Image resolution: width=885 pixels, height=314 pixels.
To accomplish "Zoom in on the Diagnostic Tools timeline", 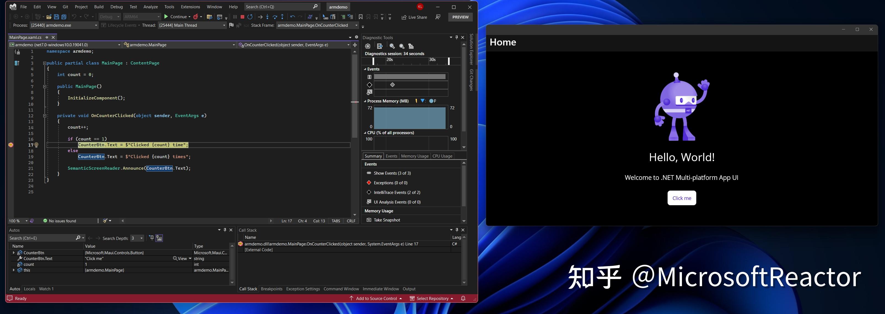I will pos(393,46).
